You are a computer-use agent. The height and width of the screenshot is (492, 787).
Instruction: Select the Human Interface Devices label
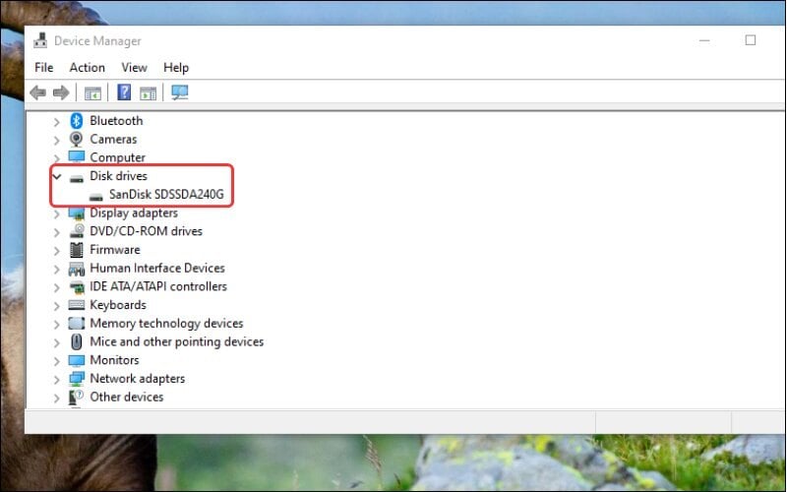coord(157,268)
